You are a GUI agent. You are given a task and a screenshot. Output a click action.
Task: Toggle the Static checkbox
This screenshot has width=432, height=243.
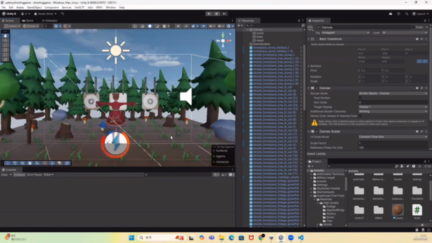coord(413,27)
